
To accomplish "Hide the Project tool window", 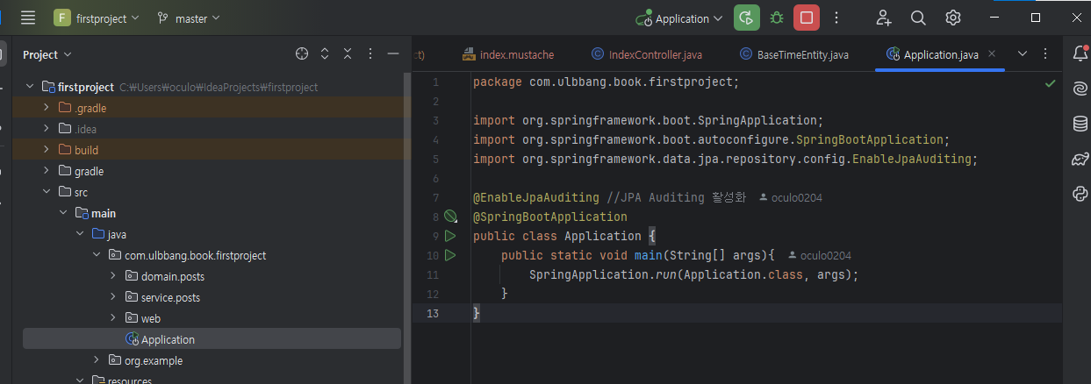I will click(x=393, y=54).
